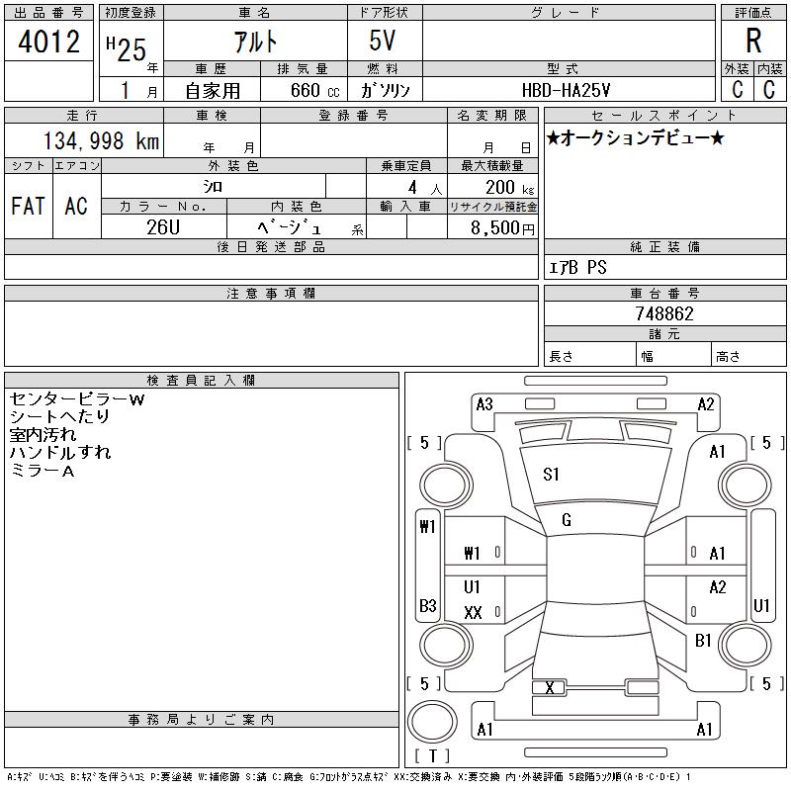791x791 pixels.
Task: Select the エアB PS equipment entry
Action: [578, 267]
